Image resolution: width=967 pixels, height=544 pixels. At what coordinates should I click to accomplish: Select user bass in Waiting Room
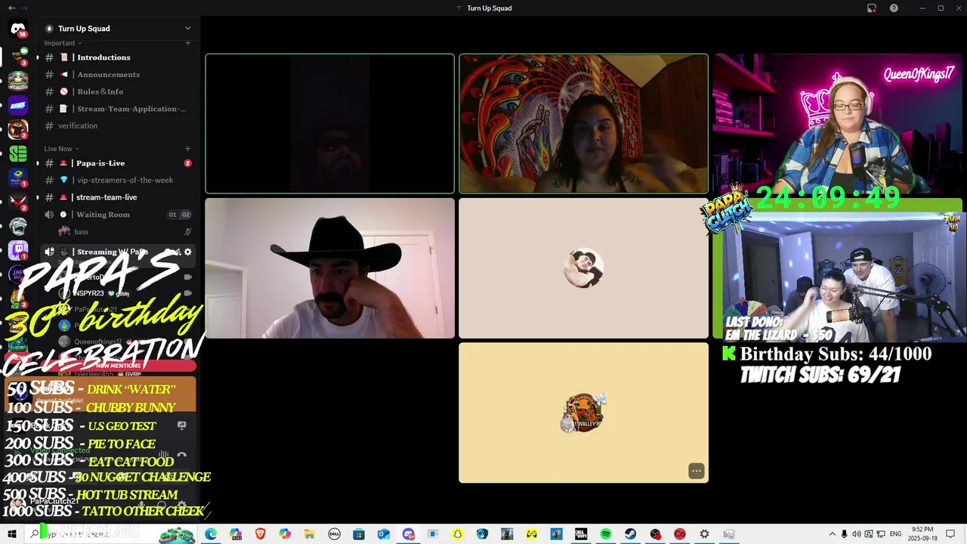point(125,232)
